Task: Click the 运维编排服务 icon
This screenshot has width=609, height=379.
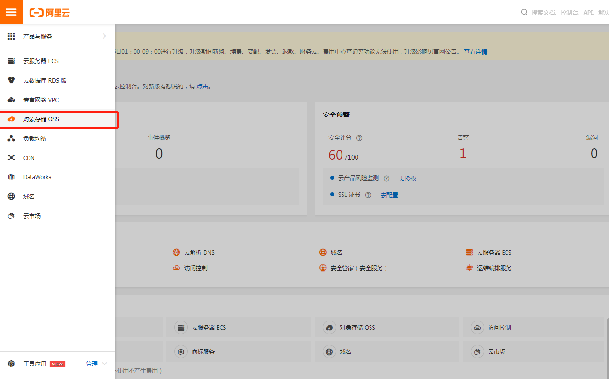Action: [469, 268]
